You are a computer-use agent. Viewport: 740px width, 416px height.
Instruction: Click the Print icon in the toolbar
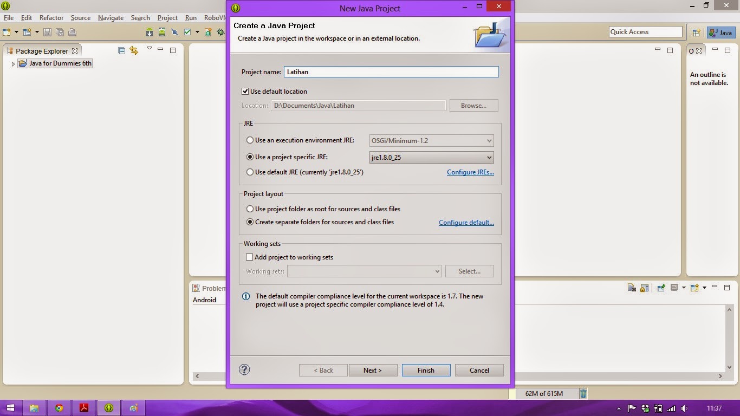72,32
